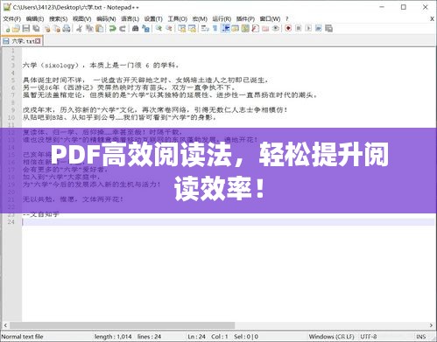Click the New file toolbar icon
The width and height of the screenshot is (437, 342).
7,29
